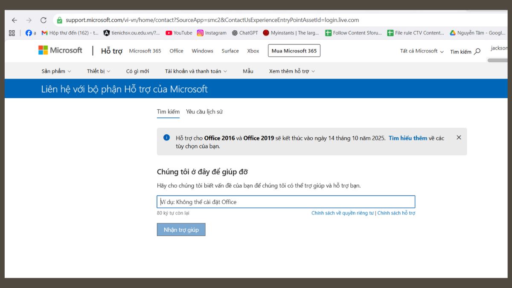Click the Nhận trợ giúp button
Screen dimensions: 512x288
[181, 230]
